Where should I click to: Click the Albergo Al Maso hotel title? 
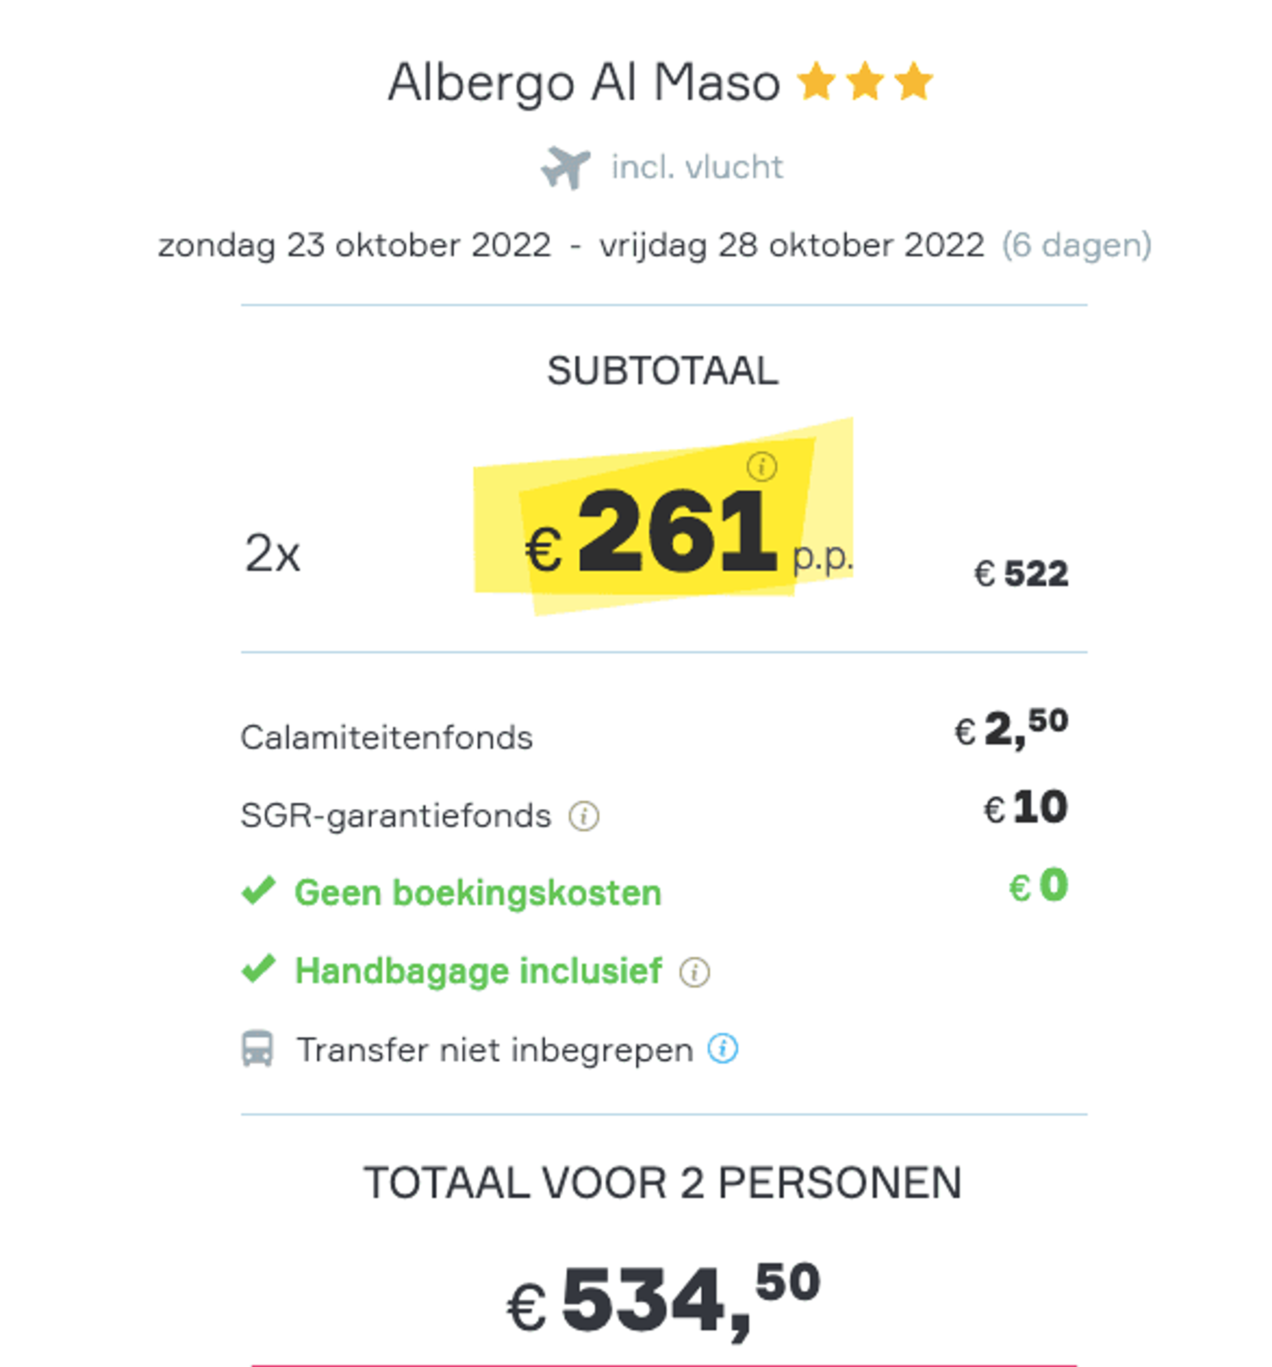click(584, 83)
